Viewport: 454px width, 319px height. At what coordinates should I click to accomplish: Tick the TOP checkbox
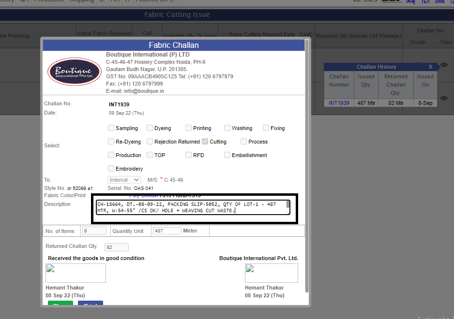tap(150, 155)
